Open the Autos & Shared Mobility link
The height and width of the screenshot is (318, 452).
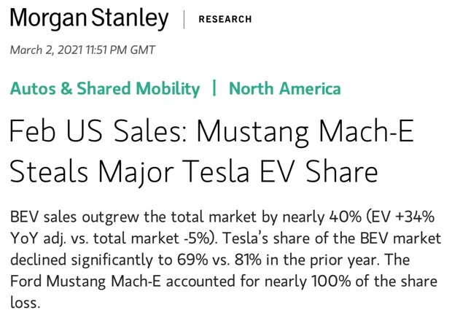click(x=104, y=89)
